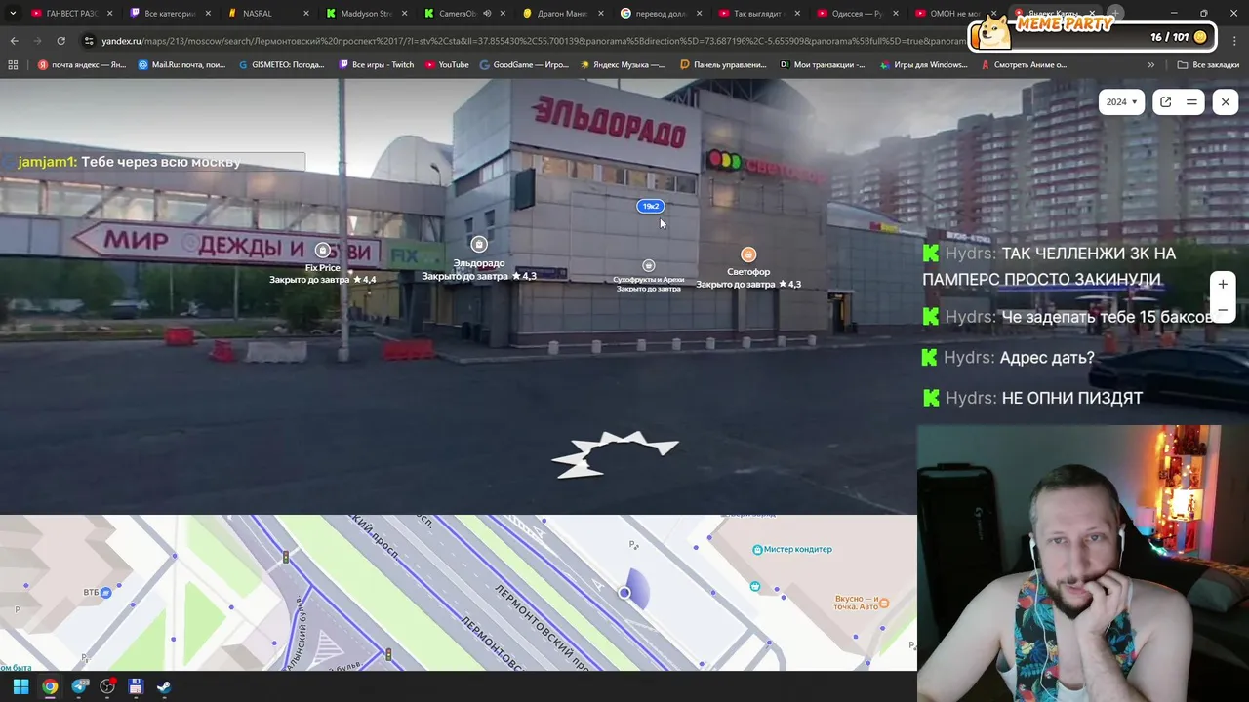
Task: Select the Сухофрукты и Арехи marker icon
Action: pos(649,265)
